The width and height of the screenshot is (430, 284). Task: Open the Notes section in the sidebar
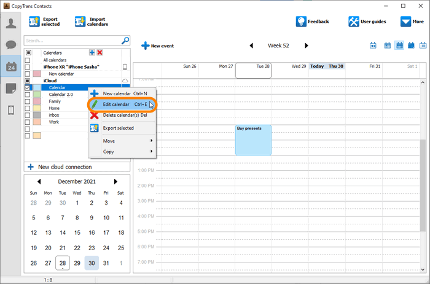11,89
